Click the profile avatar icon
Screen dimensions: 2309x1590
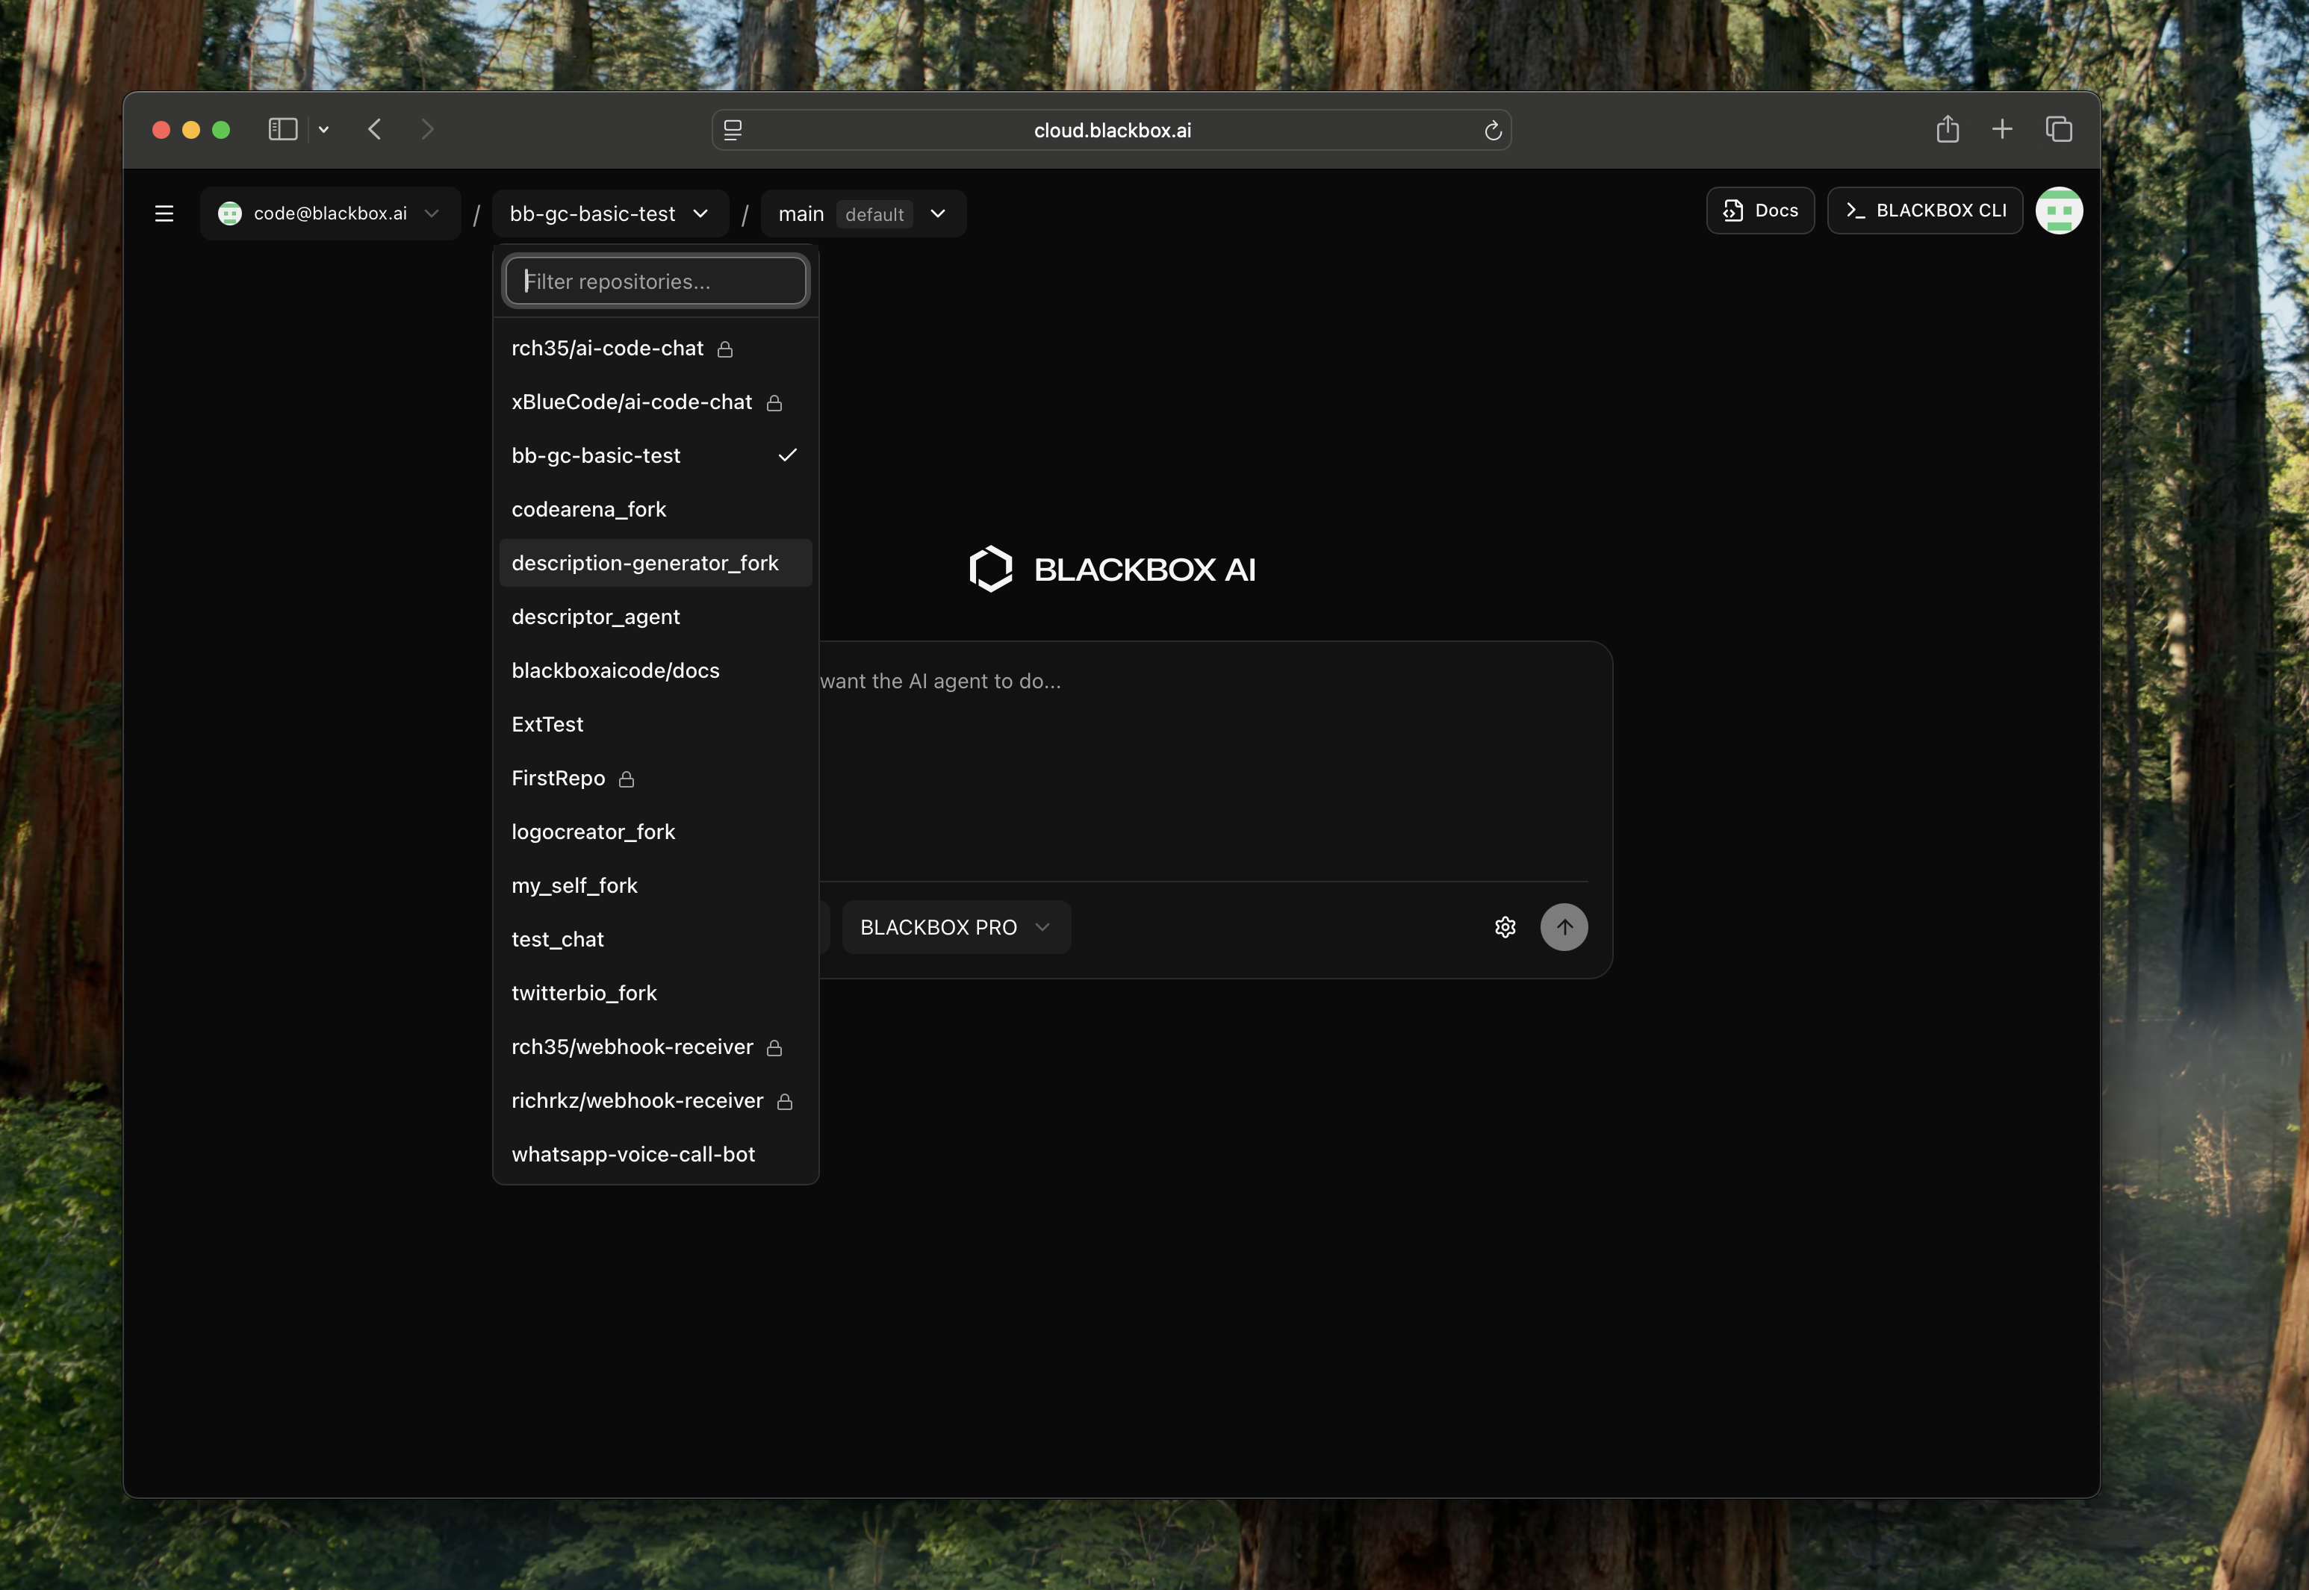pyautogui.click(x=2059, y=211)
